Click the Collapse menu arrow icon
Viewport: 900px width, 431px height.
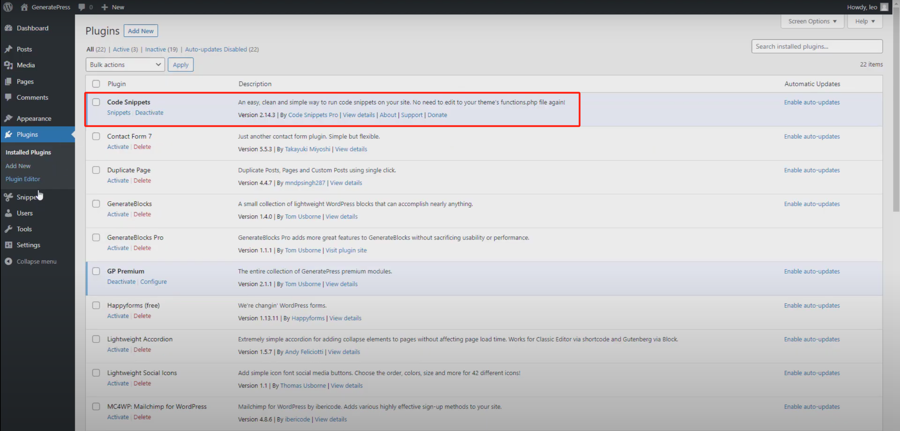9,261
